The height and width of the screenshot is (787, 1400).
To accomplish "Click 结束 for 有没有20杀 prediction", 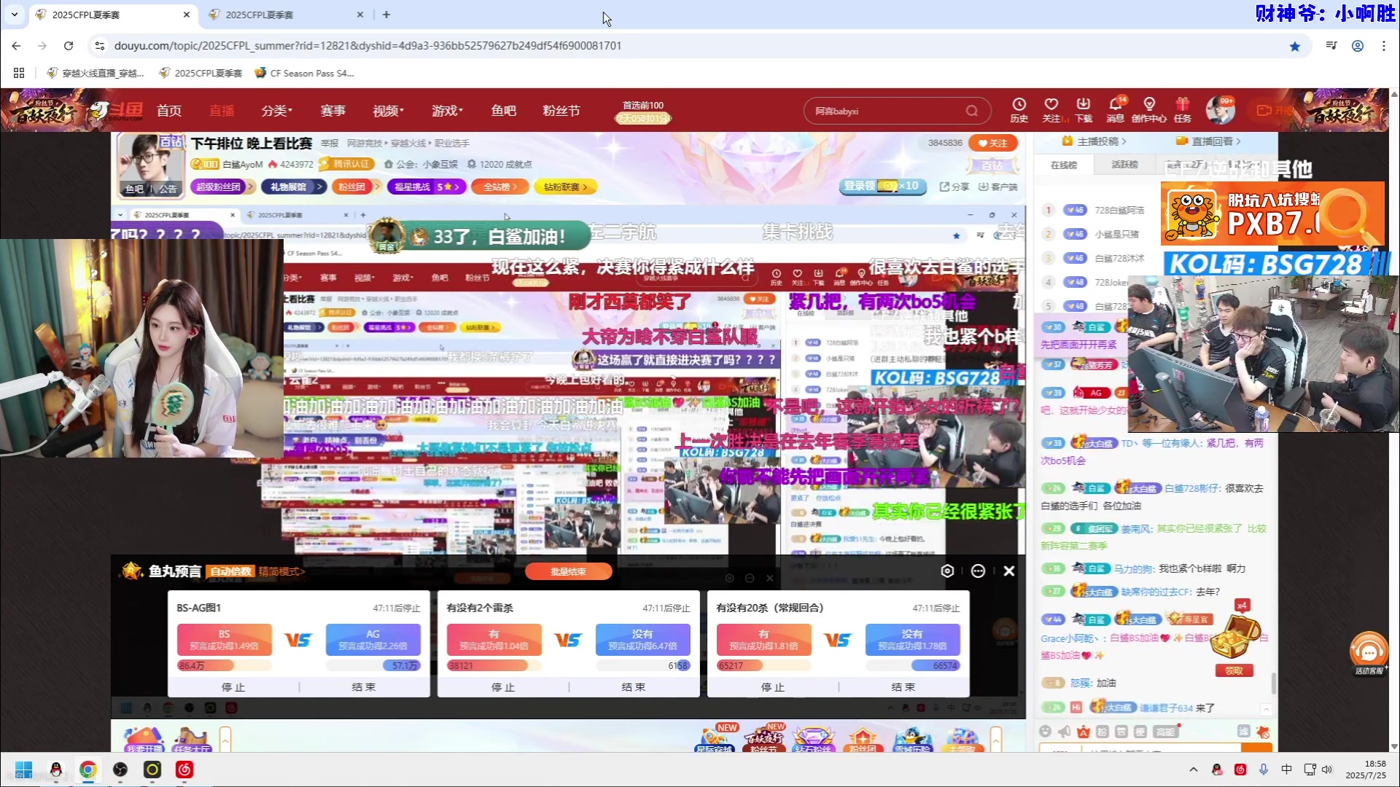I will coord(903,687).
